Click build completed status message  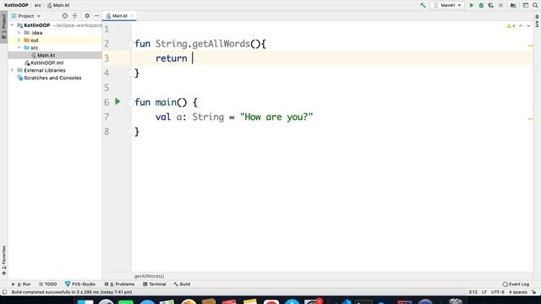tap(72, 292)
